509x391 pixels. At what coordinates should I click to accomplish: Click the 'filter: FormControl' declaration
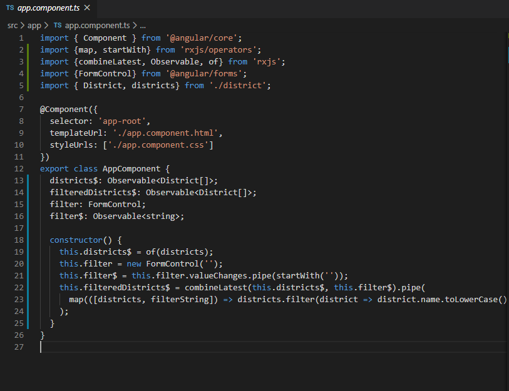click(x=98, y=205)
